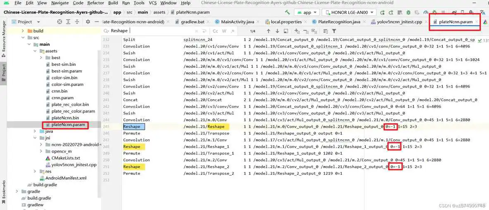Screen dimensions: 489x210
Task: Click the search results filter funnel icon
Action: (334, 31)
